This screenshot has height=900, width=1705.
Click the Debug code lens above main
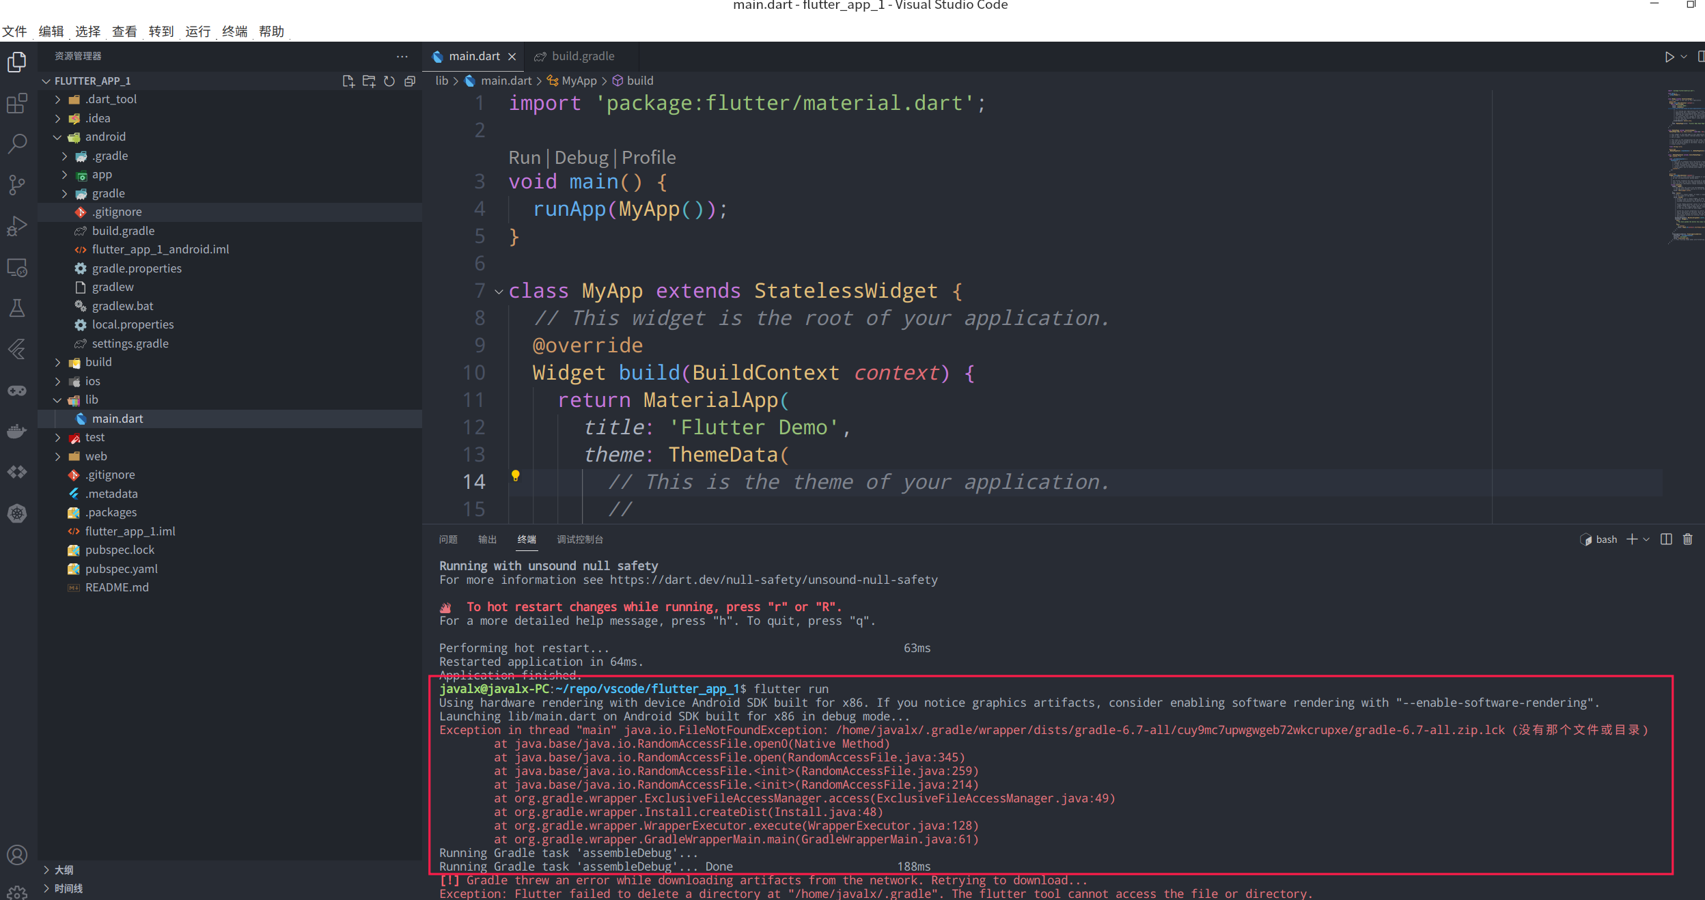point(581,158)
